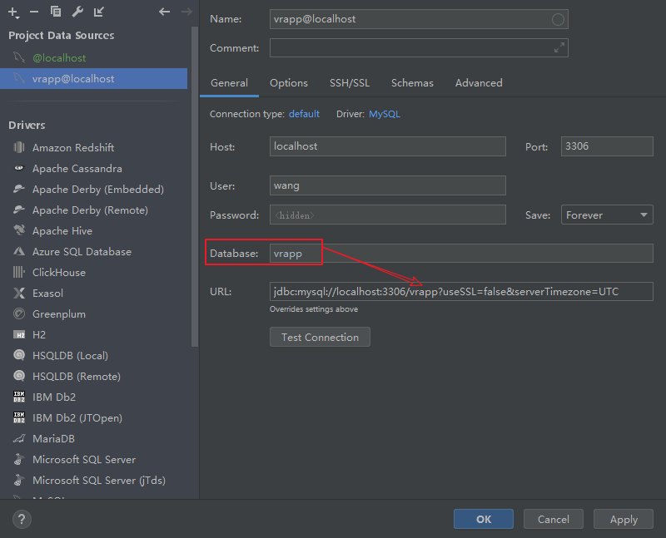Open the Schemas tab

point(412,82)
